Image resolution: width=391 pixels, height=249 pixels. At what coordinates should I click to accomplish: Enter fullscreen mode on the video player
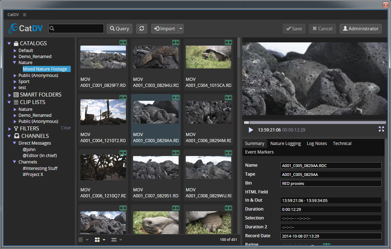click(x=381, y=129)
